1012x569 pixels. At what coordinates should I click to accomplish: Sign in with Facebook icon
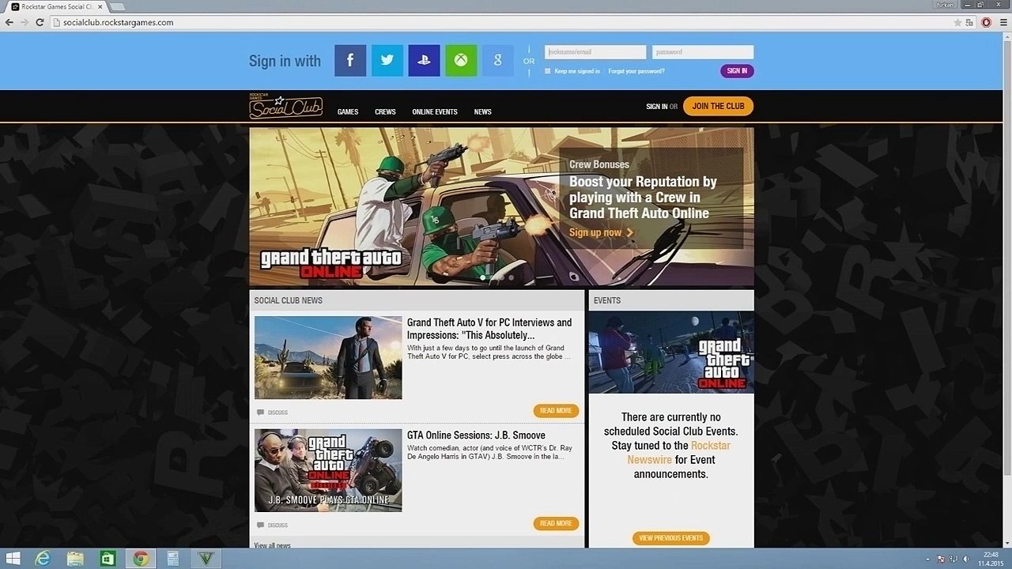click(x=350, y=61)
